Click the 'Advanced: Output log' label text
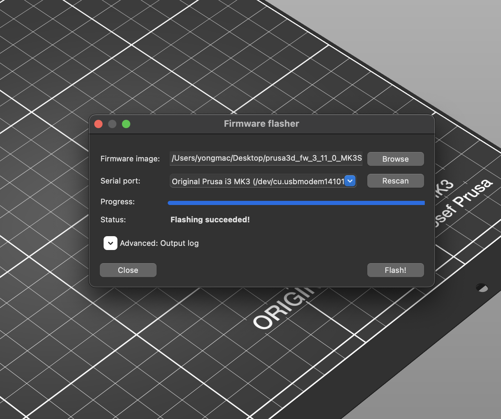Image resolution: width=501 pixels, height=419 pixels. click(x=159, y=243)
